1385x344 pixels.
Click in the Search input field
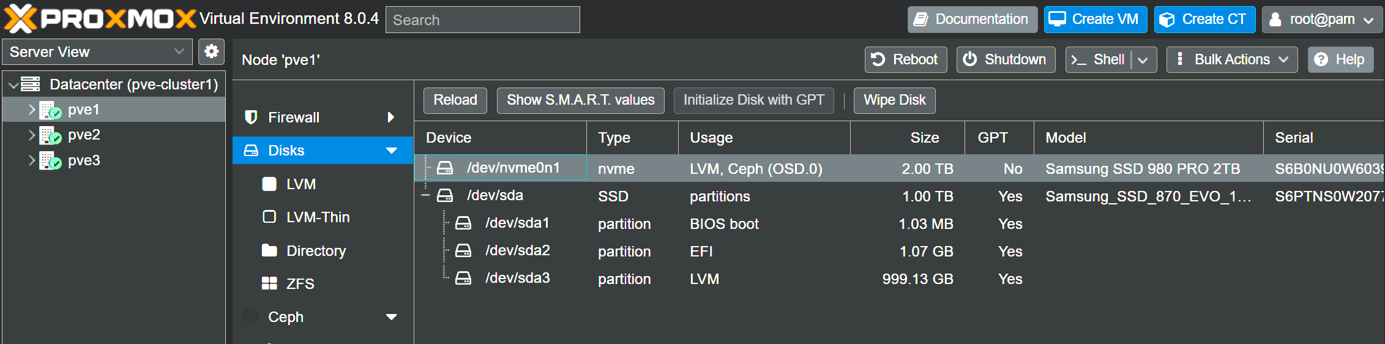[x=482, y=20]
